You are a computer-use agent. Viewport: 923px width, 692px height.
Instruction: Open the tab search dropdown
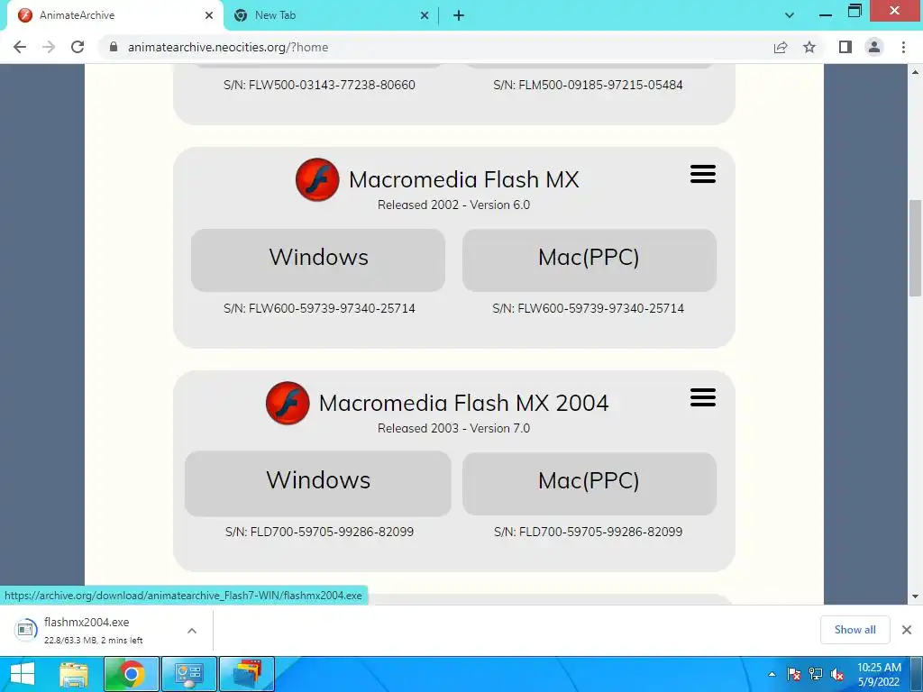(x=790, y=15)
